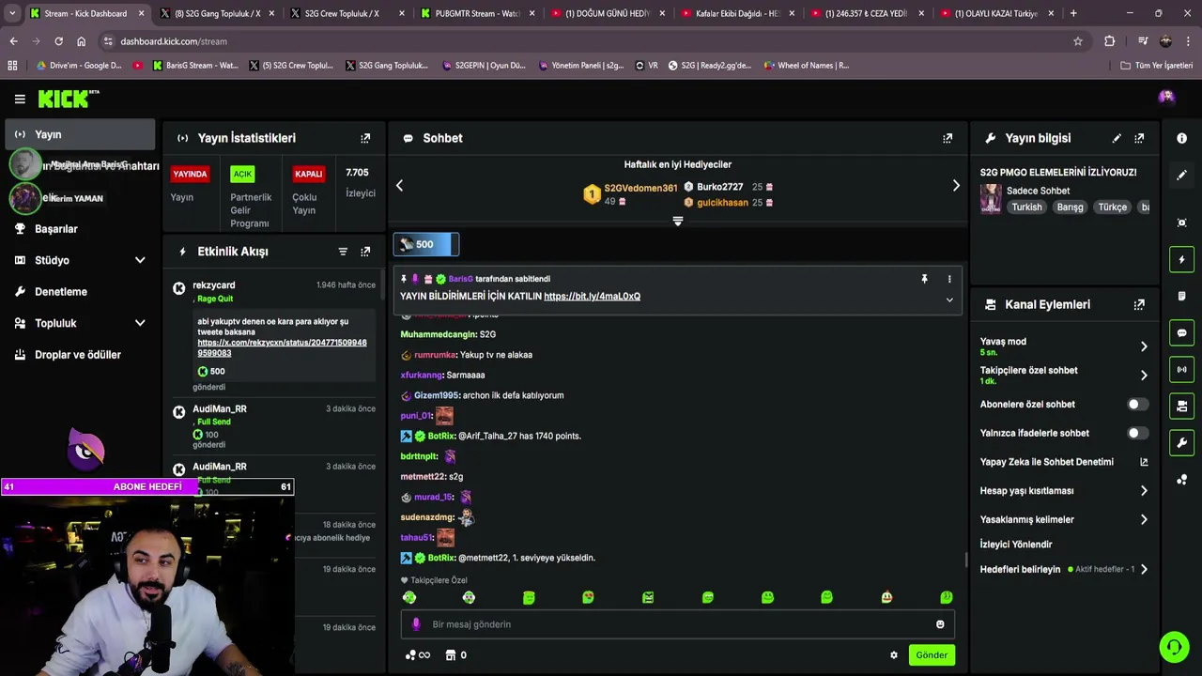Viewport: 1202px width, 676px height.
Task: Click the Abone Hedefi progress bar
Action: (x=147, y=486)
